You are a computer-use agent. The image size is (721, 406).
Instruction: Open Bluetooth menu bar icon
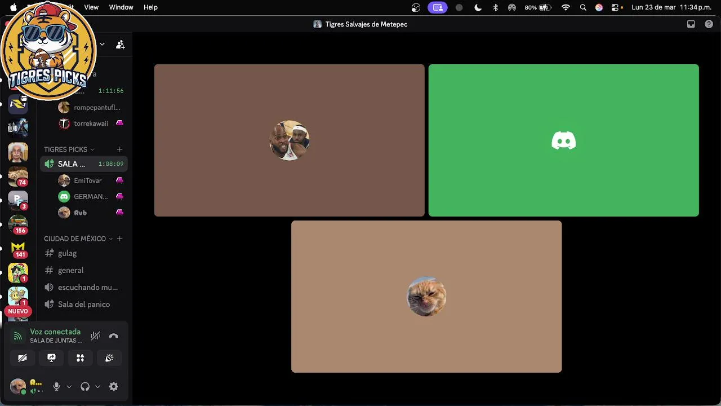point(496,7)
